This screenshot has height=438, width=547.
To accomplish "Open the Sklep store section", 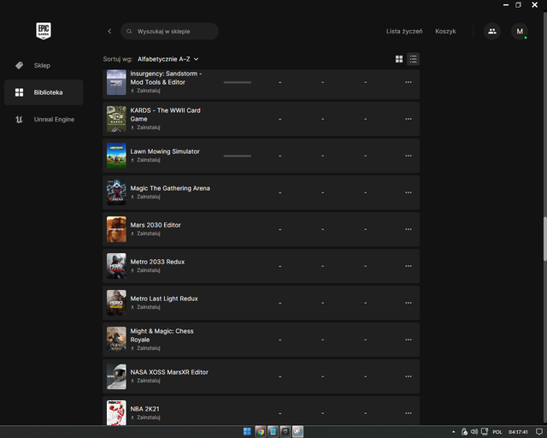I will coord(42,65).
